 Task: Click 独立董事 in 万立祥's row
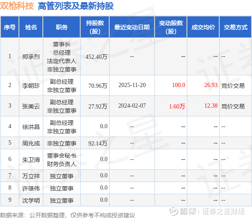tap(62, 176)
